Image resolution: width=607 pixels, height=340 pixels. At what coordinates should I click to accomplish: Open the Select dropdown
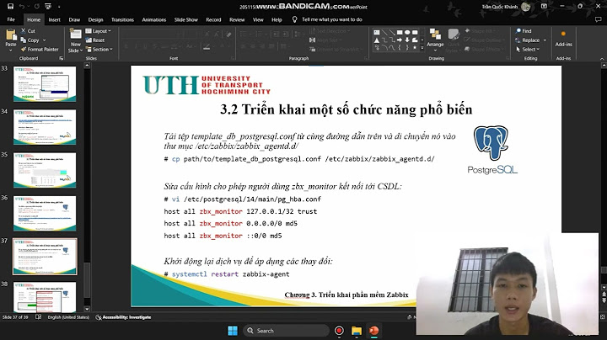click(528, 50)
